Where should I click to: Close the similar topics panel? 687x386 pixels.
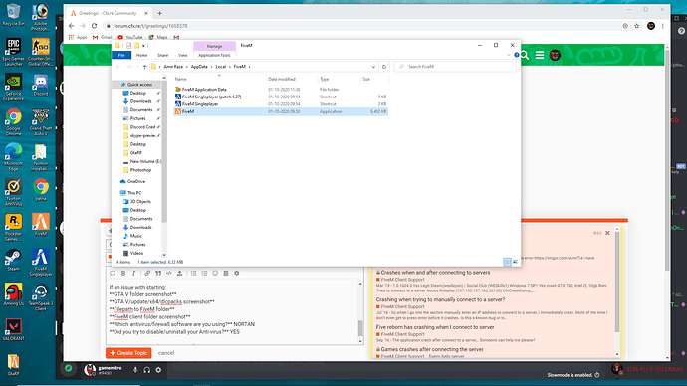pyautogui.click(x=607, y=233)
